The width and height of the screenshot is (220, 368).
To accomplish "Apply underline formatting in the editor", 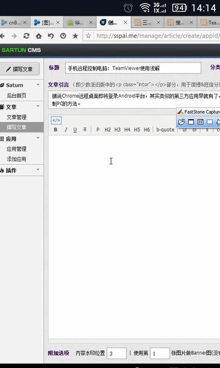I will point(75,129).
